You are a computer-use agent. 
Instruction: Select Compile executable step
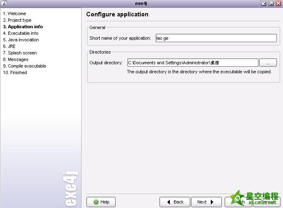[x=25, y=66]
